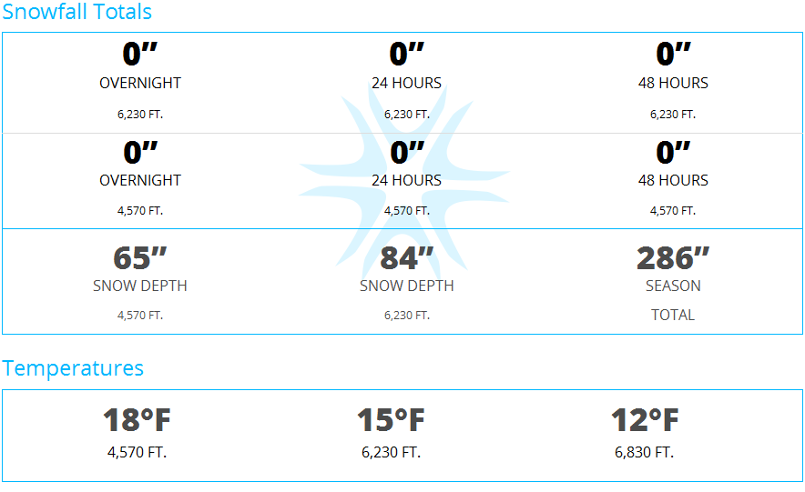Click the 18°F temperature reading

[x=138, y=420]
